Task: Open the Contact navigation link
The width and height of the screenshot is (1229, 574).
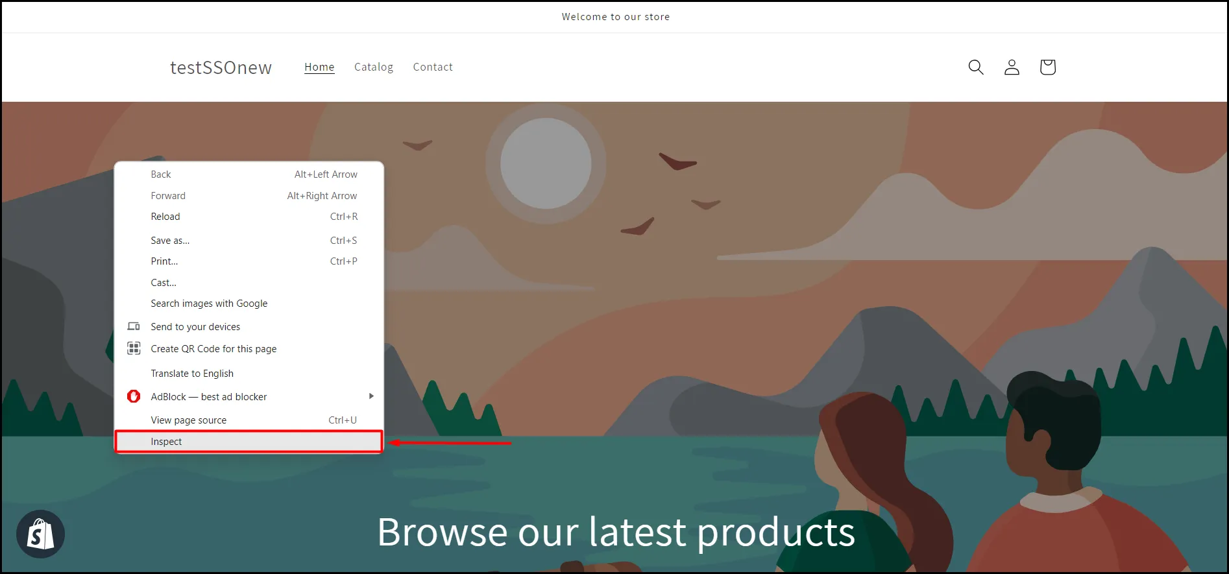Action: 433,67
